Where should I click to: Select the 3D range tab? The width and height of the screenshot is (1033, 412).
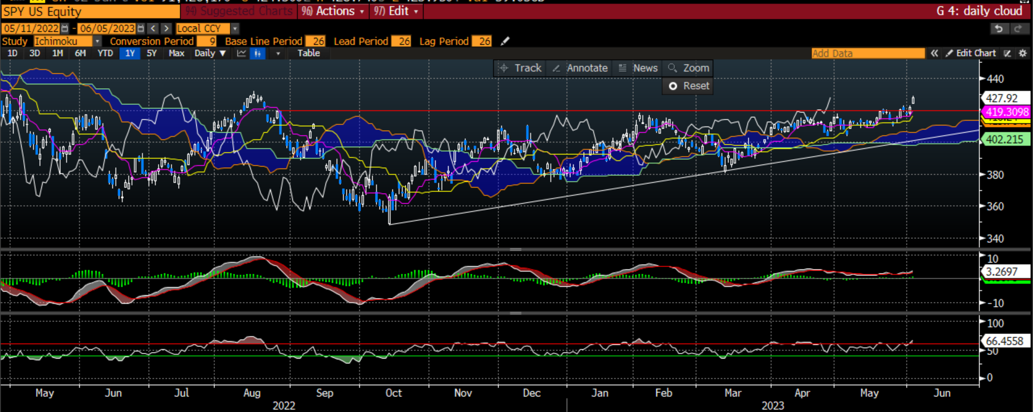[x=35, y=53]
